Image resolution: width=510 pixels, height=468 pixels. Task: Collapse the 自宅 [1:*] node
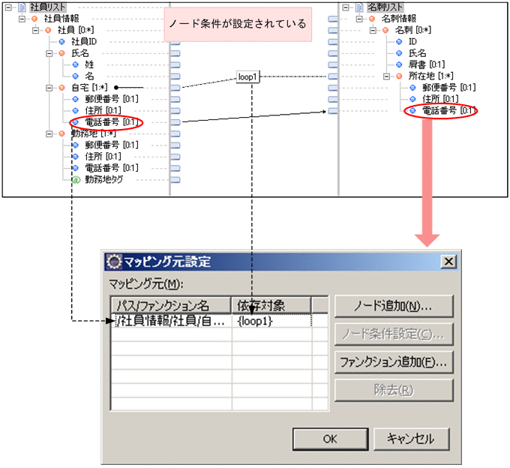tap(49, 88)
